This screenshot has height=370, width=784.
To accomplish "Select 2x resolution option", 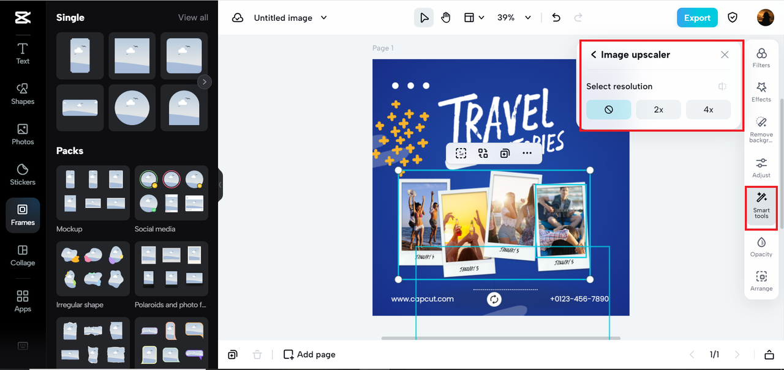I will pyautogui.click(x=658, y=109).
